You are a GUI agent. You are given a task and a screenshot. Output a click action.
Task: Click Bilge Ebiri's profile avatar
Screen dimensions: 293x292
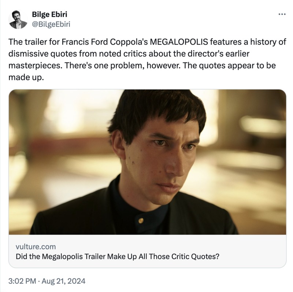click(18, 19)
